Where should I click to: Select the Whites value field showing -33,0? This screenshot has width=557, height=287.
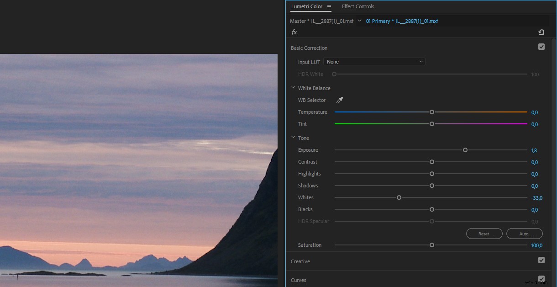pos(536,197)
